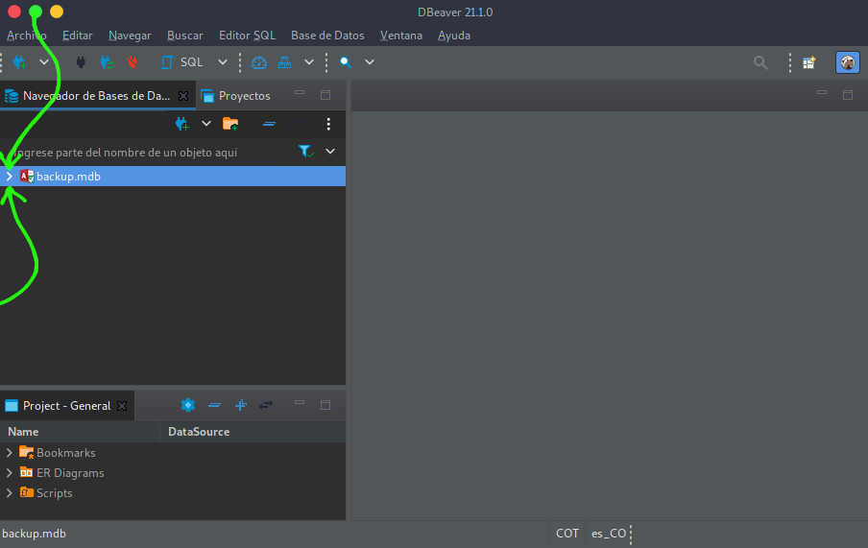Close the Navegador de Bases de Datos tab
The height and width of the screenshot is (548, 868).
click(183, 96)
